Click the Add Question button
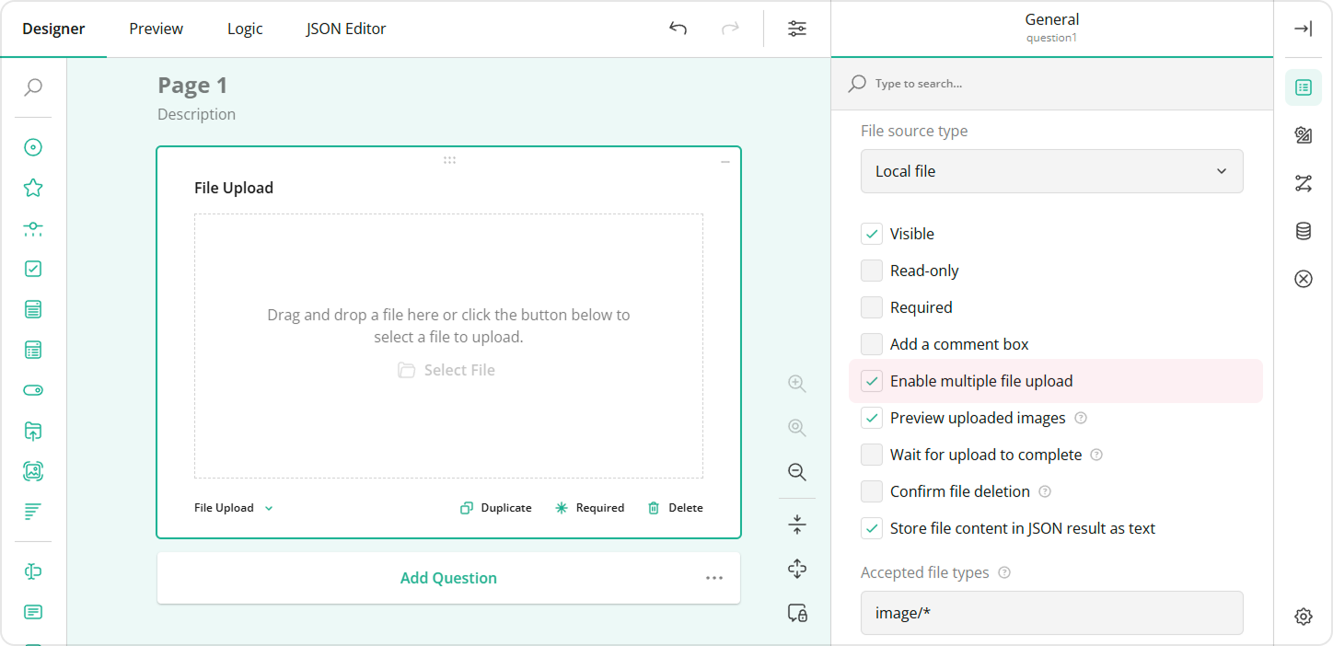The width and height of the screenshot is (1333, 646). point(448,578)
